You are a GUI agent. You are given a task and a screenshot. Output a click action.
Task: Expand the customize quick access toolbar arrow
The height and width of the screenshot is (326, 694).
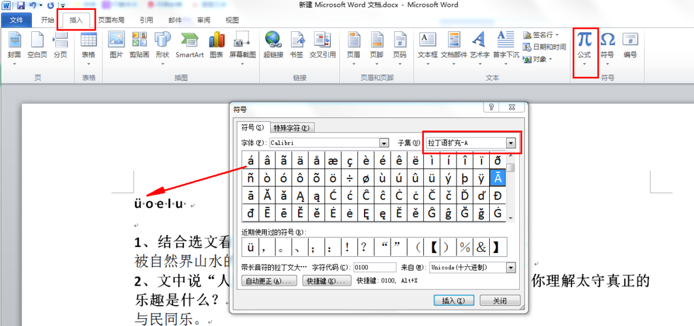[x=63, y=6]
